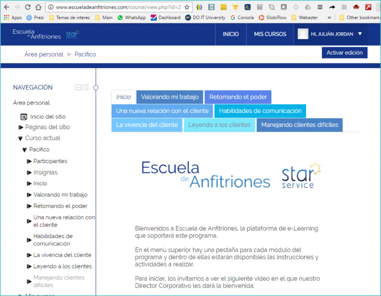Switch to the Retomando el poder tab

238,97
